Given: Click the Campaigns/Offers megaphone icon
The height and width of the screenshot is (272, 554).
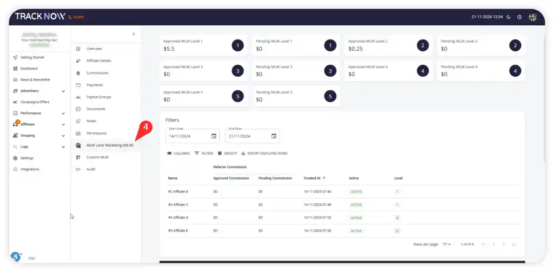Looking at the screenshot, I should 15,102.
